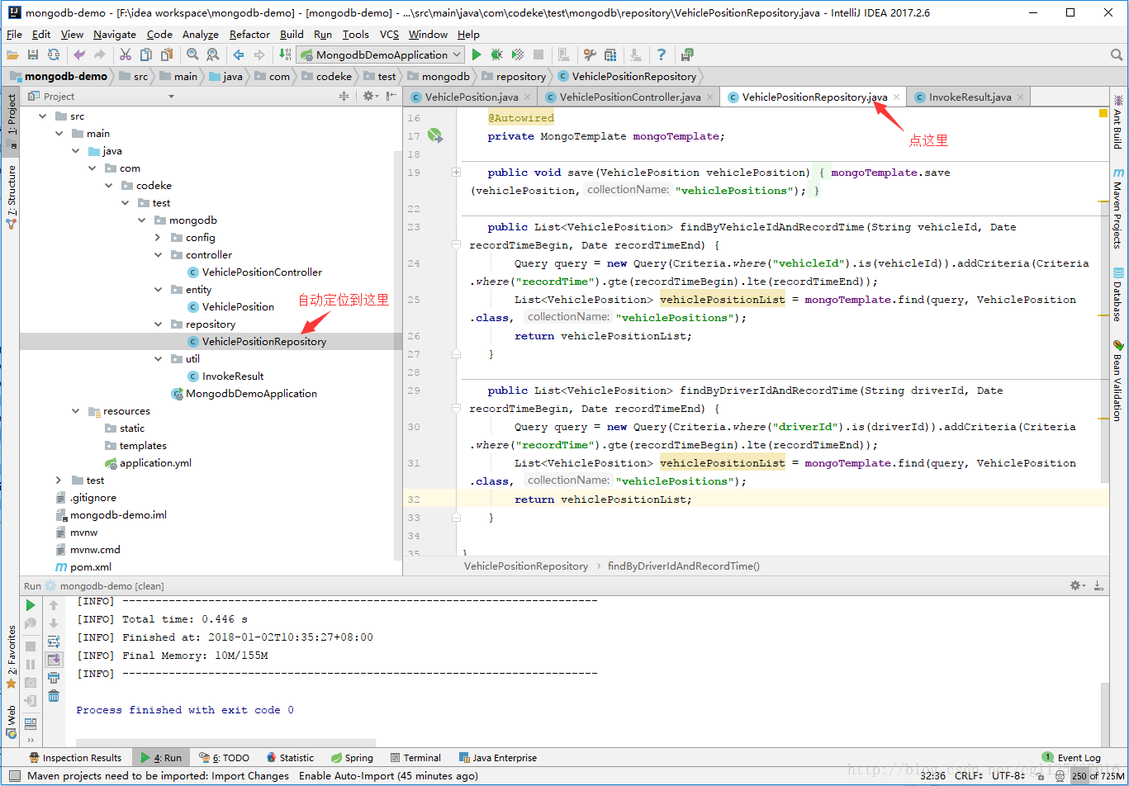Rerun the app from the Run panel
The image size is (1129, 786).
point(30,605)
